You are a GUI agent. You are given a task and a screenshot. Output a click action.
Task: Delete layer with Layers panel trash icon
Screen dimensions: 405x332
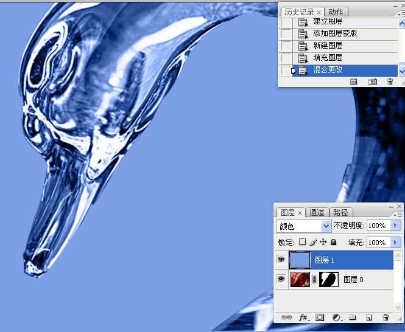point(385,317)
